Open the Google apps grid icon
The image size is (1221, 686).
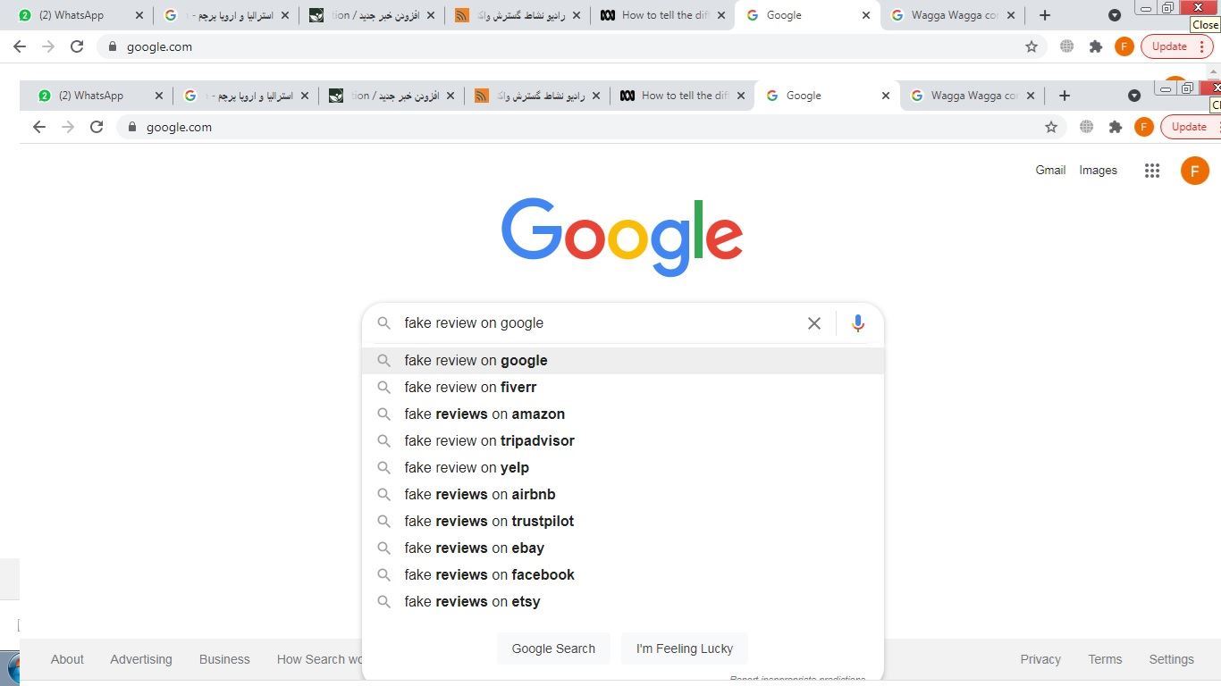pos(1152,171)
